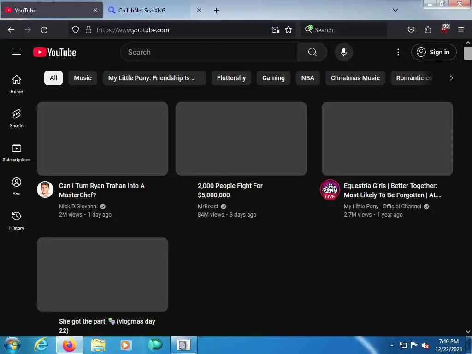This screenshot has height=354, width=472.
Task: Bookmark this page with the star icon
Action: coord(289,30)
